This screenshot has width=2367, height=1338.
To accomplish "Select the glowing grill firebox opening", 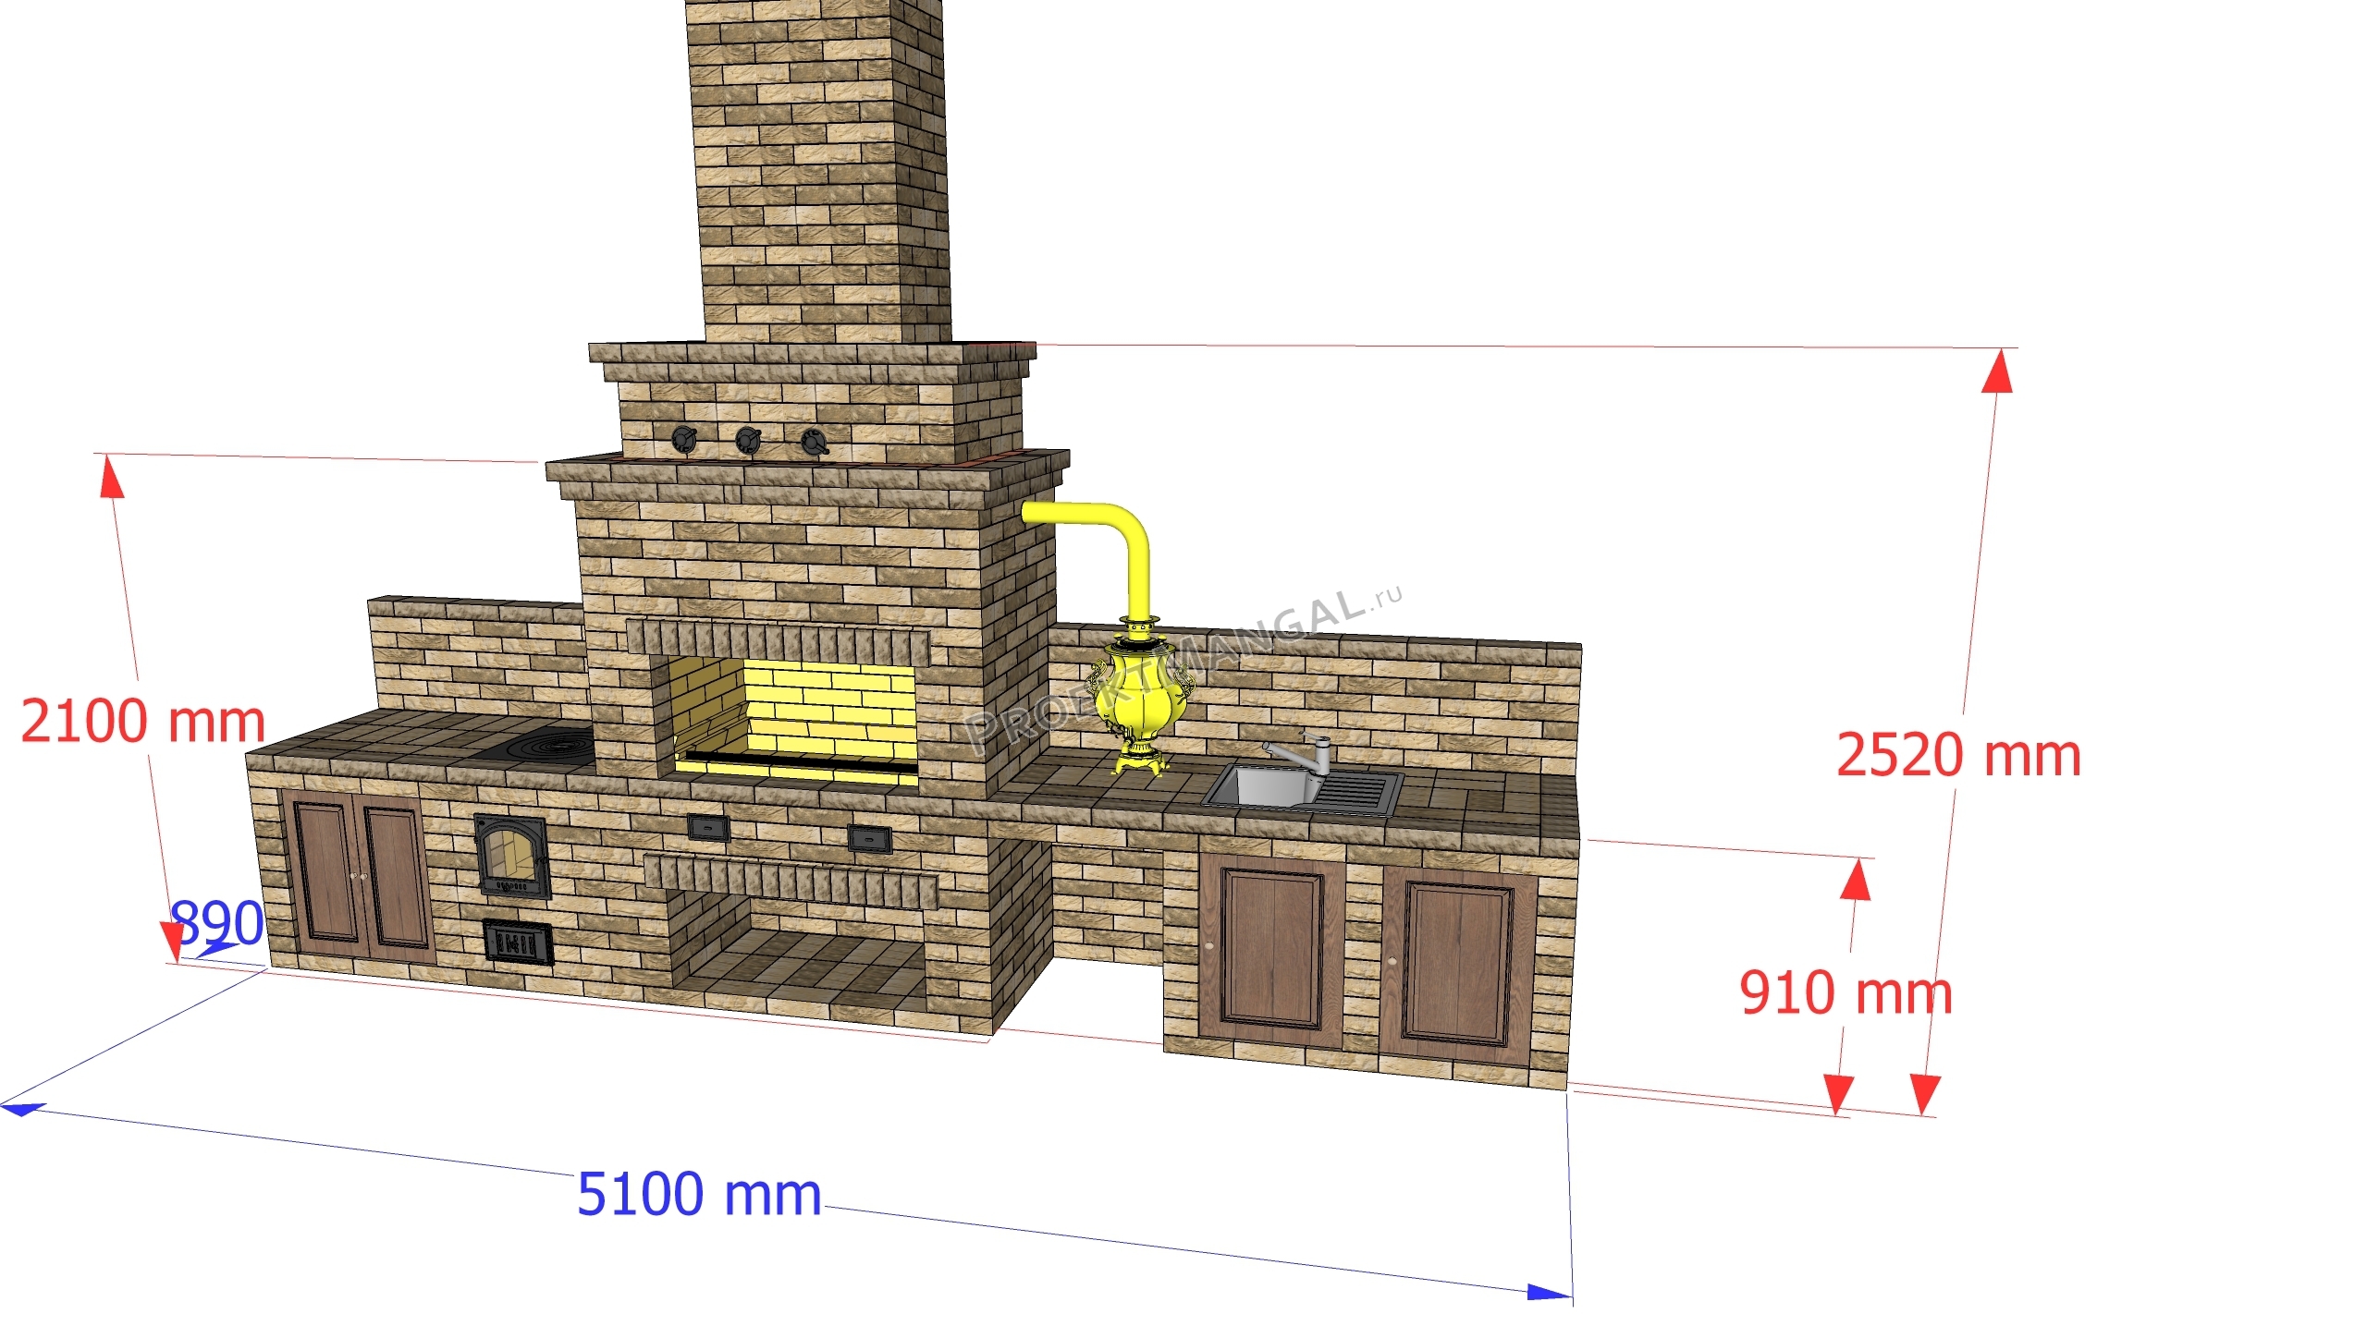I will coord(797,721).
